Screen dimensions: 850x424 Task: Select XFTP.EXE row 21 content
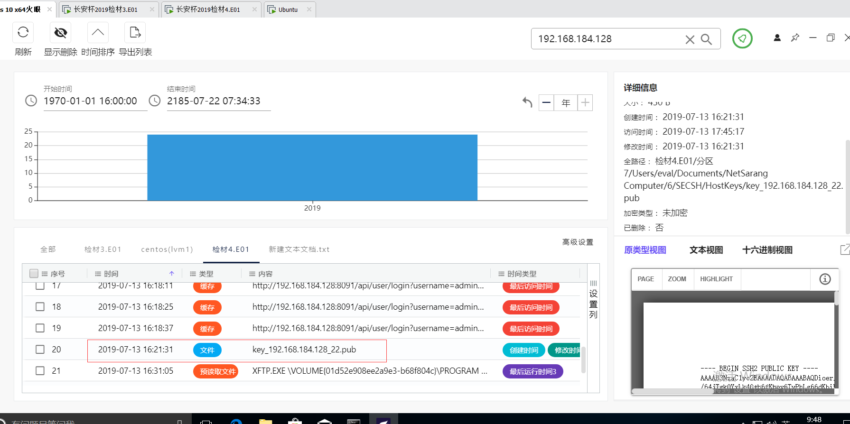point(370,371)
